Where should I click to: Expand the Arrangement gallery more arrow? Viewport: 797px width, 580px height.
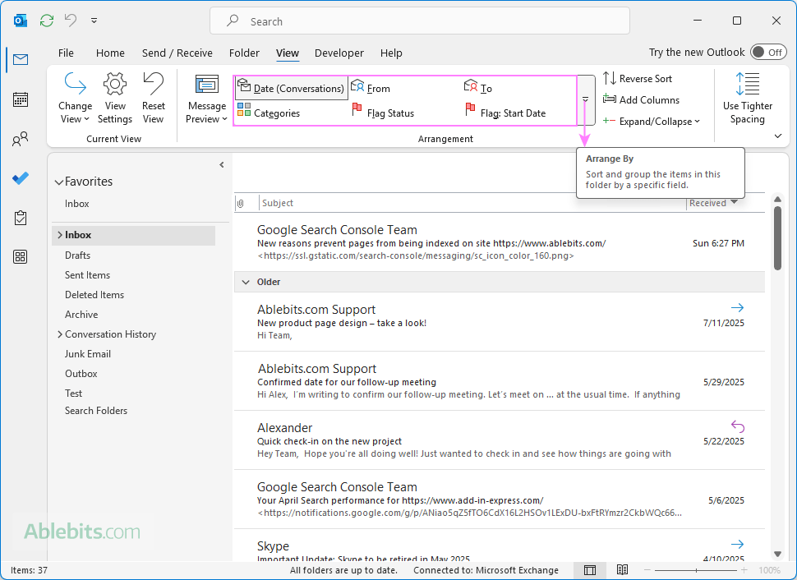point(586,100)
